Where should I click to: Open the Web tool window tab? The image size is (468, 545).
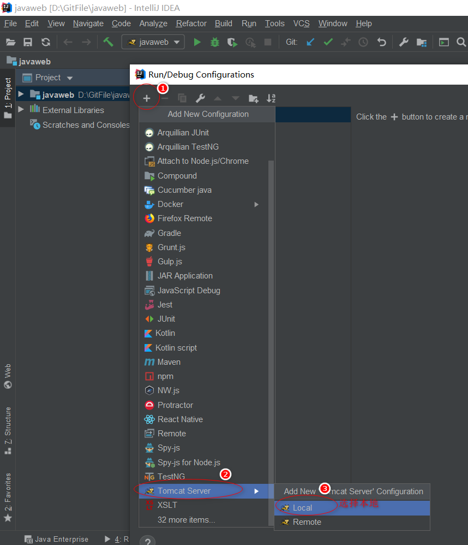8,376
